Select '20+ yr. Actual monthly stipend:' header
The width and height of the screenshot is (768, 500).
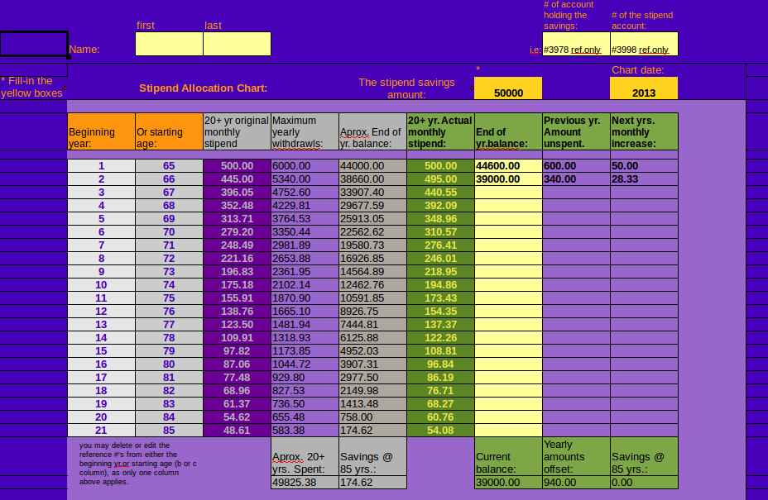440,131
